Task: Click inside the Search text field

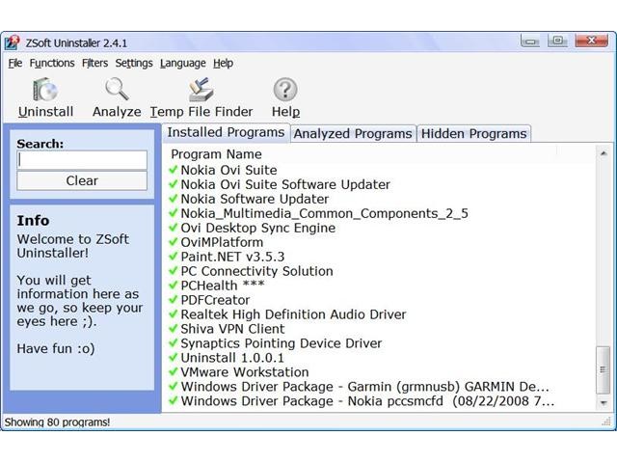Action: pyautogui.click(x=82, y=160)
